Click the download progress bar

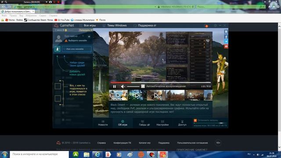pos(210,123)
